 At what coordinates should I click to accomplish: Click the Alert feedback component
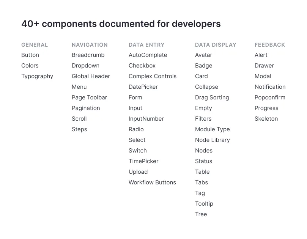point(261,55)
